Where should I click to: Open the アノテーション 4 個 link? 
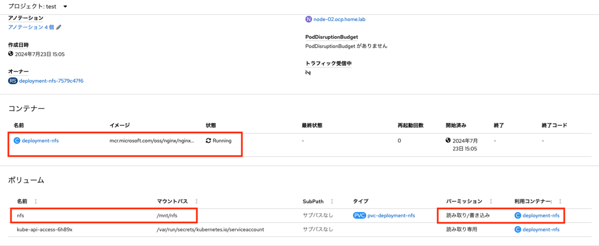point(31,27)
